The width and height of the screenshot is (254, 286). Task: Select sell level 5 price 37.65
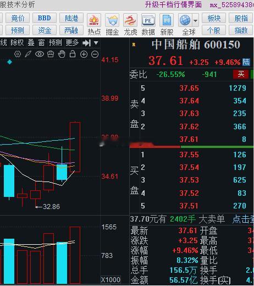click(189, 88)
